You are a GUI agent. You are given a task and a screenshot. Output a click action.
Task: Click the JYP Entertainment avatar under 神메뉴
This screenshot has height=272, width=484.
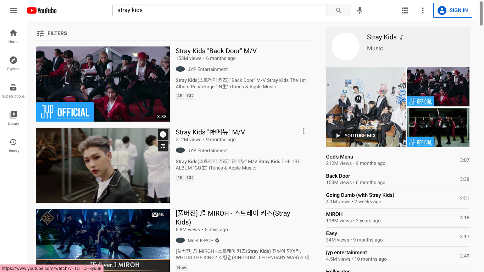(x=180, y=150)
